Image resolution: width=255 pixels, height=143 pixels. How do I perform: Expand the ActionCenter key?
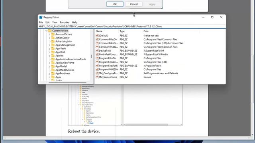click(49, 38)
